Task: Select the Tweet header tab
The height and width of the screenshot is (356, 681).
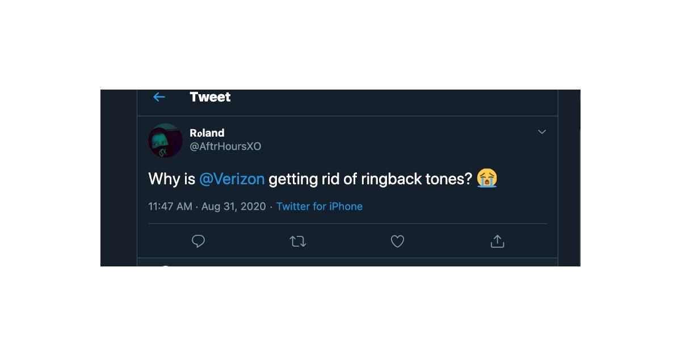Action: (x=211, y=97)
